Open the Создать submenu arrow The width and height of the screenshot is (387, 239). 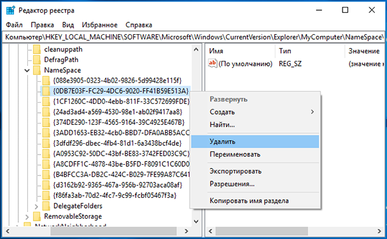click(312, 112)
